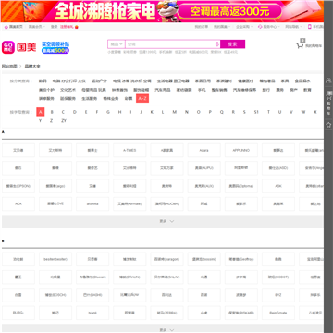This screenshot has width=333, height=333.
Task: Open the Optoma brand tile
Action: pos(241,186)
